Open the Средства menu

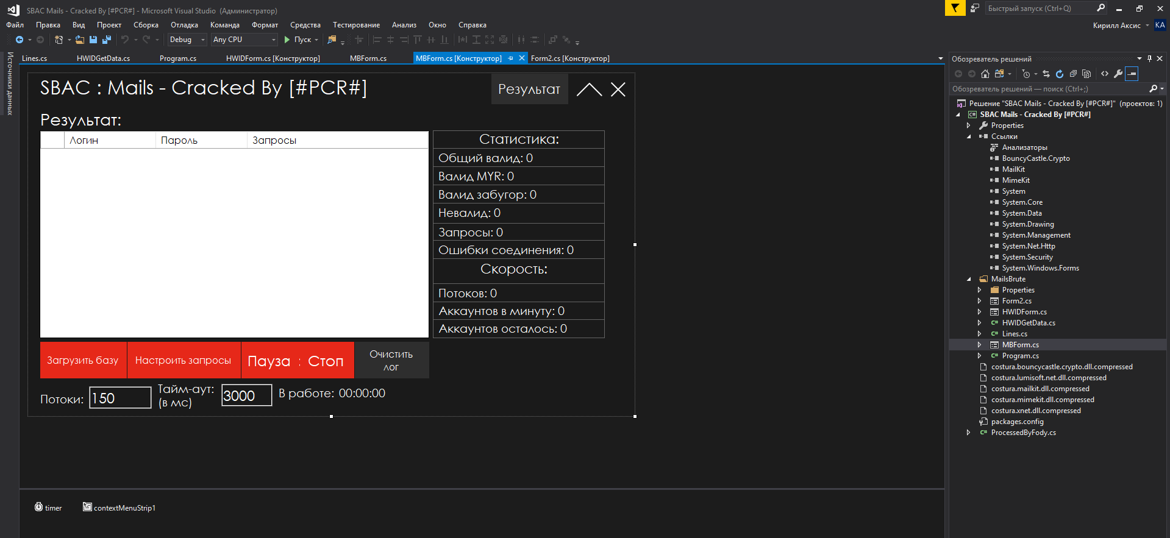[x=305, y=25]
